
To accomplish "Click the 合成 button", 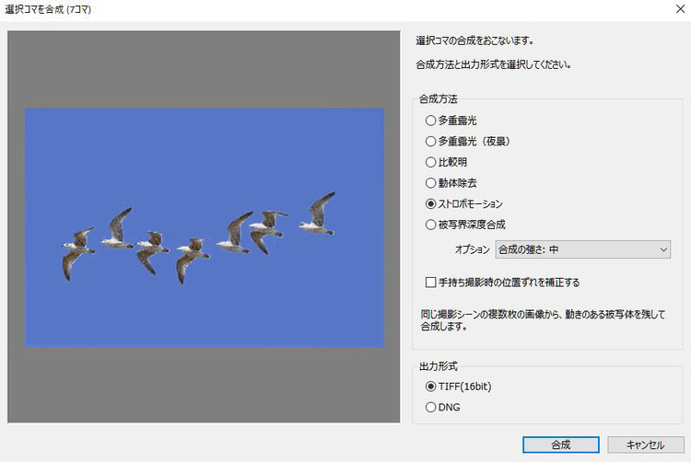I will [x=560, y=445].
